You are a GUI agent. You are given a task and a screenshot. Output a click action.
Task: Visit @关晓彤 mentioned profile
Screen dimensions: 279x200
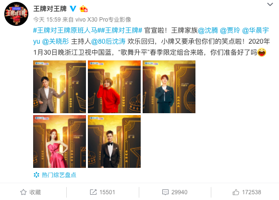(x=56, y=41)
